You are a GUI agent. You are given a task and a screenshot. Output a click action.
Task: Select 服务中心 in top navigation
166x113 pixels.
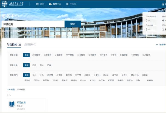click(x=55, y=4)
